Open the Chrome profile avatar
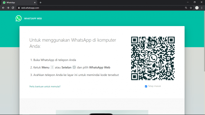 pyautogui.click(x=197, y=8)
